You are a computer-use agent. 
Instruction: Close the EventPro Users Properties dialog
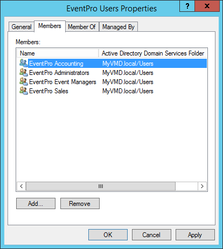pyautogui.click(x=207, y=6)
